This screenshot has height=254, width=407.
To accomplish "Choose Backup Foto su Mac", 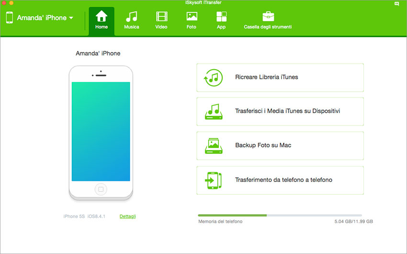I will (x=280, y=146).
